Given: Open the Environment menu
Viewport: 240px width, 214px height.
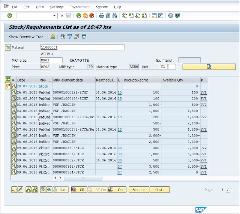Looking at the screenshot, I should coord(79,7).
